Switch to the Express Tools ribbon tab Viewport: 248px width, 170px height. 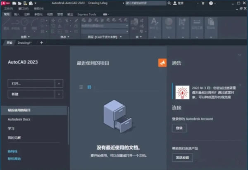click(x=87, y=14)
